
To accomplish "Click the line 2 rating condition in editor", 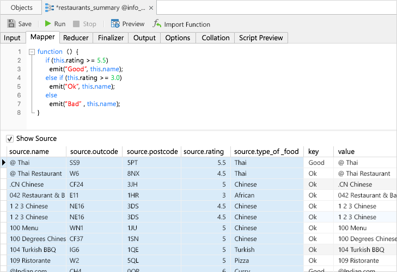I will (77, 60).
